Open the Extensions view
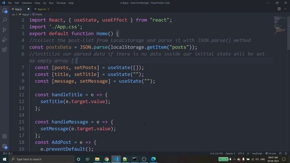This screenshot has width=290, height=163. pyautogui.click(x=5, y=49)
